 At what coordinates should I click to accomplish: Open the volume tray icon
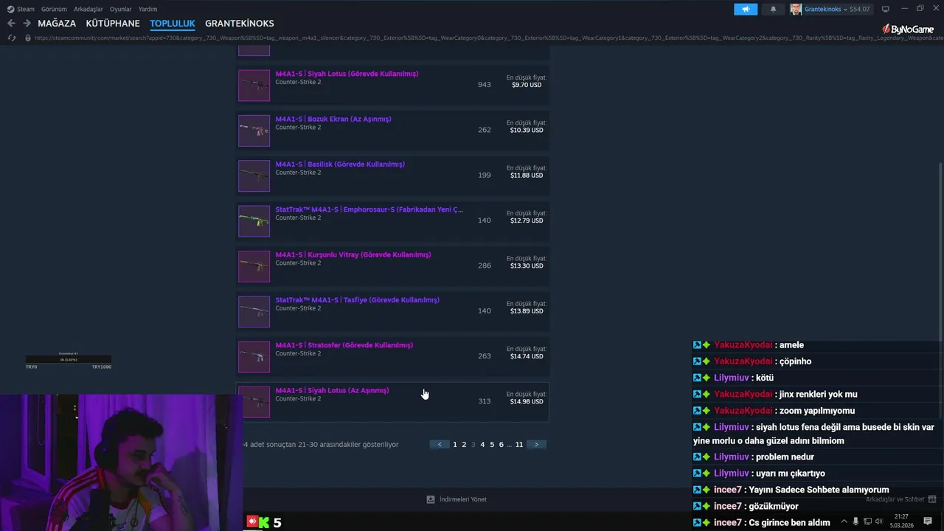878,521
